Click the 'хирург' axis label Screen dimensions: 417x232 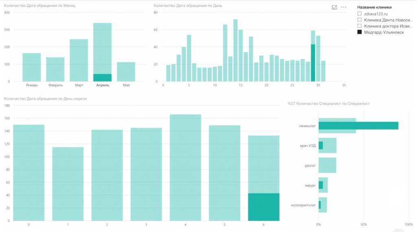point(310,186)
